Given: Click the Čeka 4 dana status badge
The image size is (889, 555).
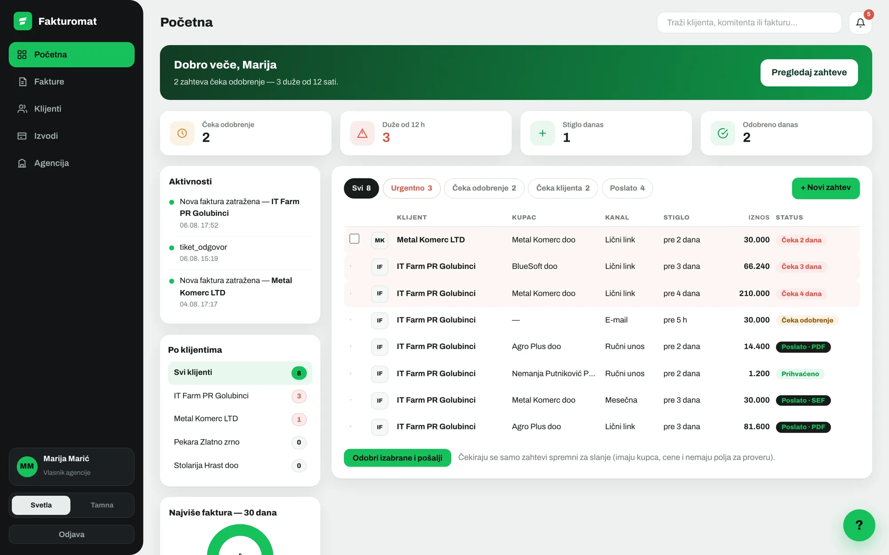Looking at the screenshot, I should click(801, 294).
